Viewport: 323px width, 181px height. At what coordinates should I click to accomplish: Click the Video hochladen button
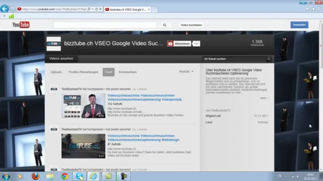191,25
